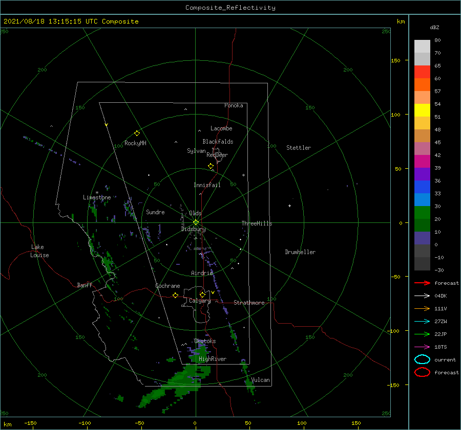The height and width of the screenshot is (430, 461).
Task: Select the 30 dBZ light blue swatch
Action: (422, 200)
